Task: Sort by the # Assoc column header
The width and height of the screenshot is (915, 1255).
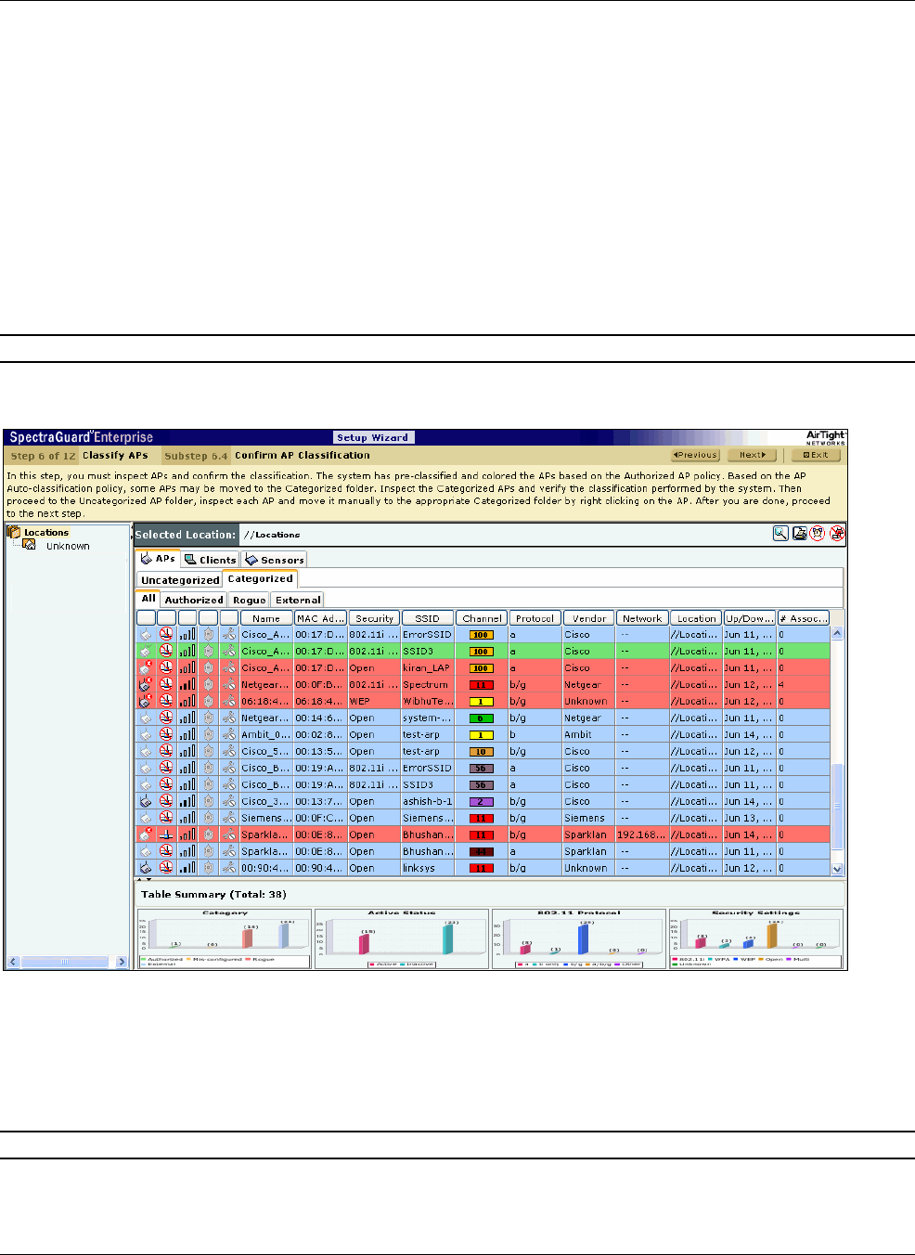Action: 803,618
